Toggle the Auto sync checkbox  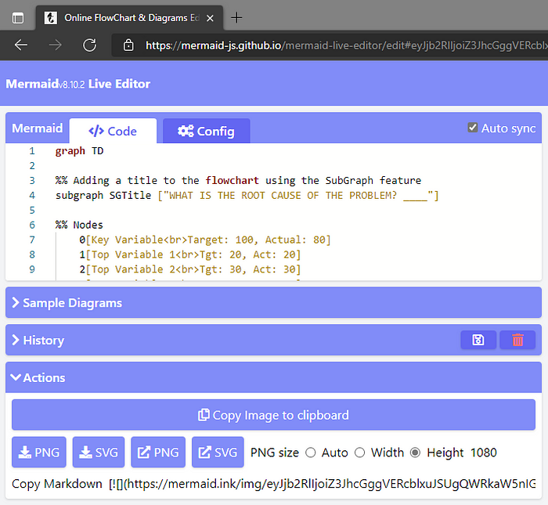472,128
